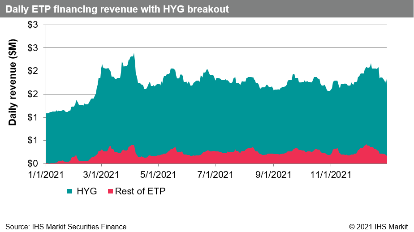Select the HYG legend label
This screenshot has height=232, width=414.
(x=87, y=192)
